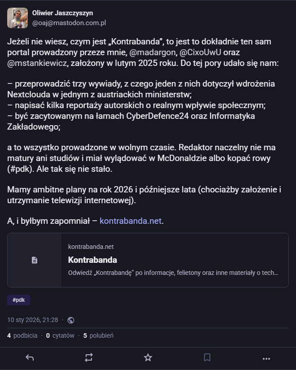Viewport: 296px width, 370px height.
Task: Click the document icon in link preview
Action: click(35, 260)
